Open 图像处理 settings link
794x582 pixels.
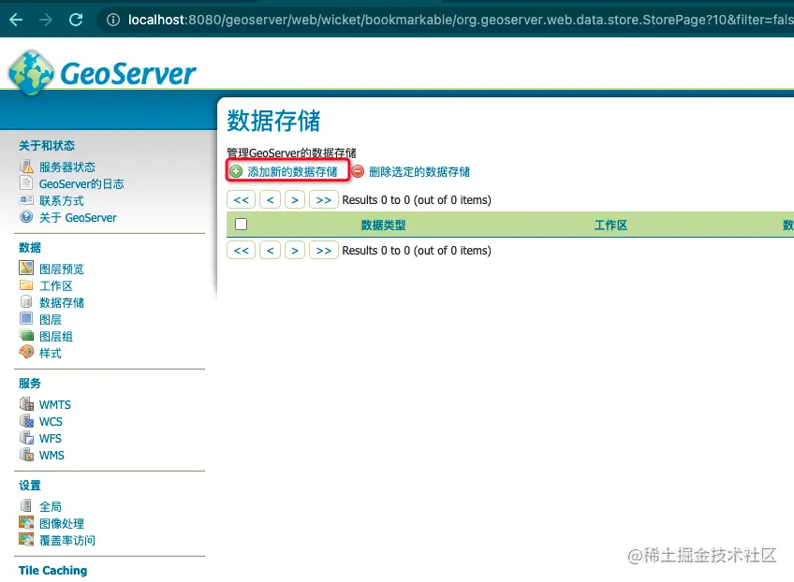click(x=62, y=523)
